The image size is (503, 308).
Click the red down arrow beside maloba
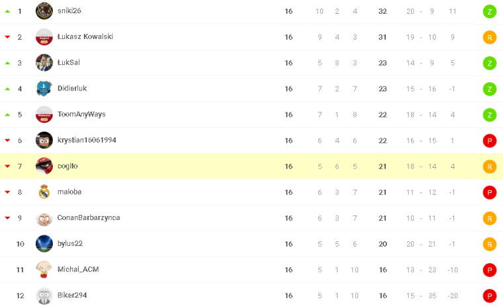coord(7,192)
